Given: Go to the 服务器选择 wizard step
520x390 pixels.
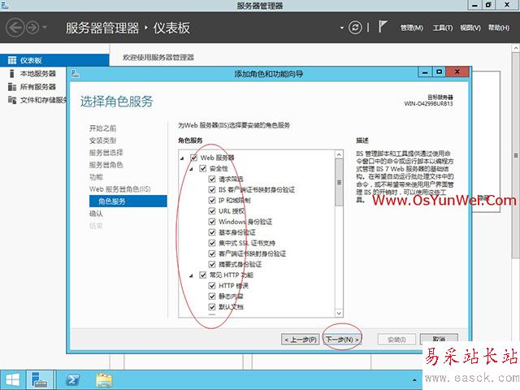Looking at the screenshot, I should click(106, 153).
